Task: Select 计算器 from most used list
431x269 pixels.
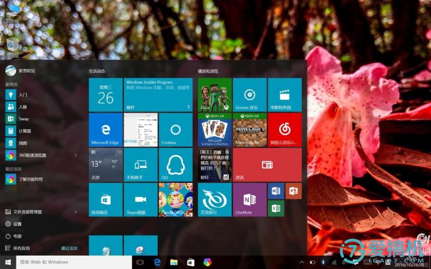Action: (x=24, y=131)
